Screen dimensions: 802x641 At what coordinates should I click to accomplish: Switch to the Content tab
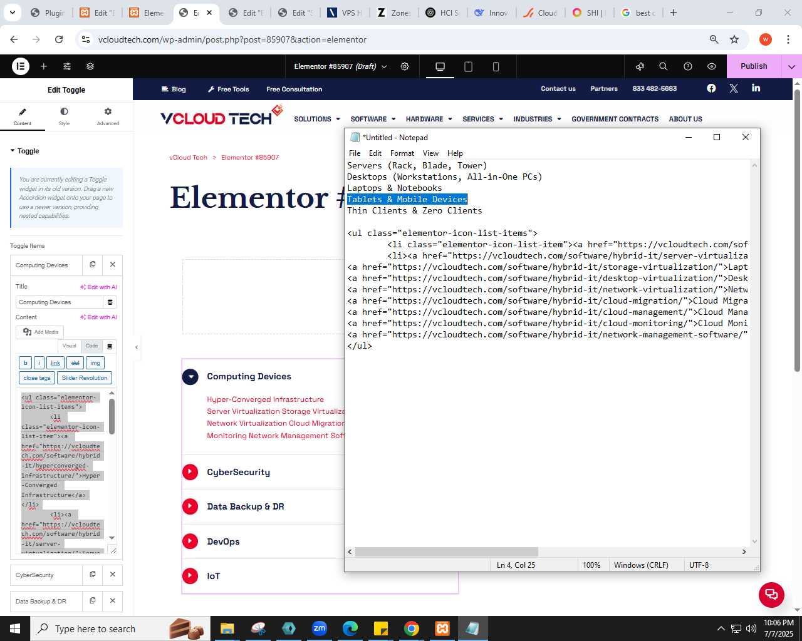23,116
